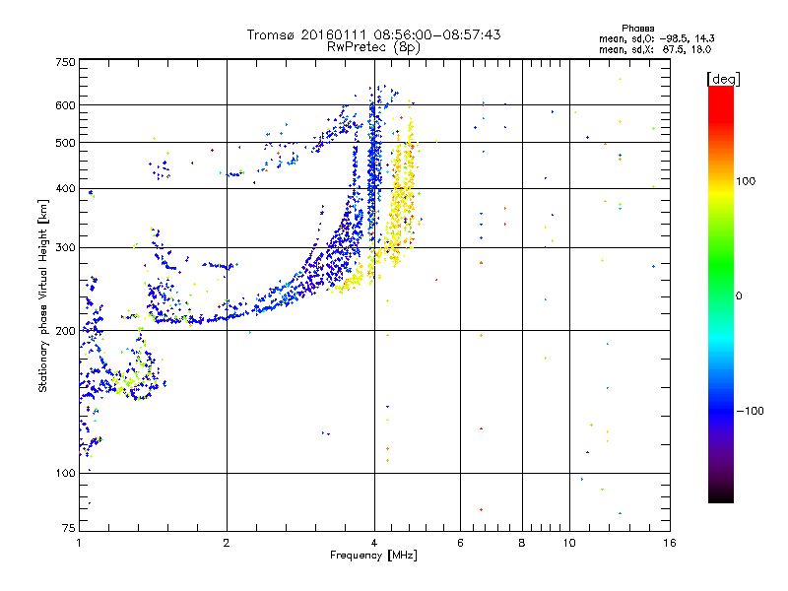788x591 pixels.
Task: Click the y-axis tick label '400'
Action: (x=65, y=188)
